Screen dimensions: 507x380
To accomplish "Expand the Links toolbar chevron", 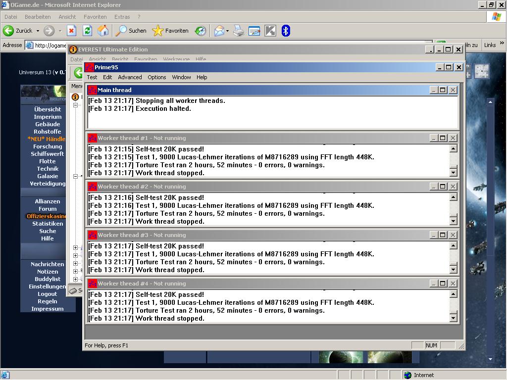I will (x=502, y=43).
